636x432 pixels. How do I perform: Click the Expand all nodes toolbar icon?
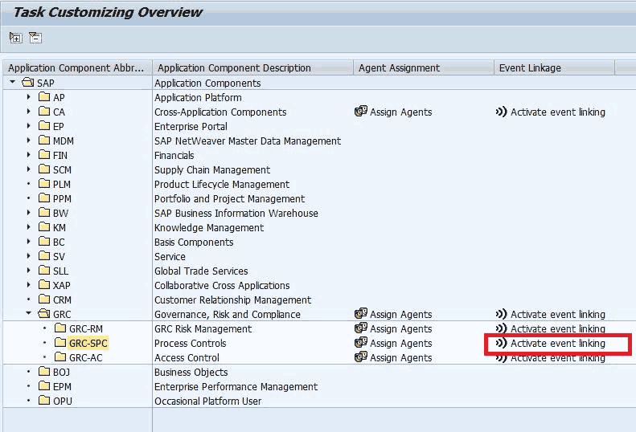[x=15, y=38]
